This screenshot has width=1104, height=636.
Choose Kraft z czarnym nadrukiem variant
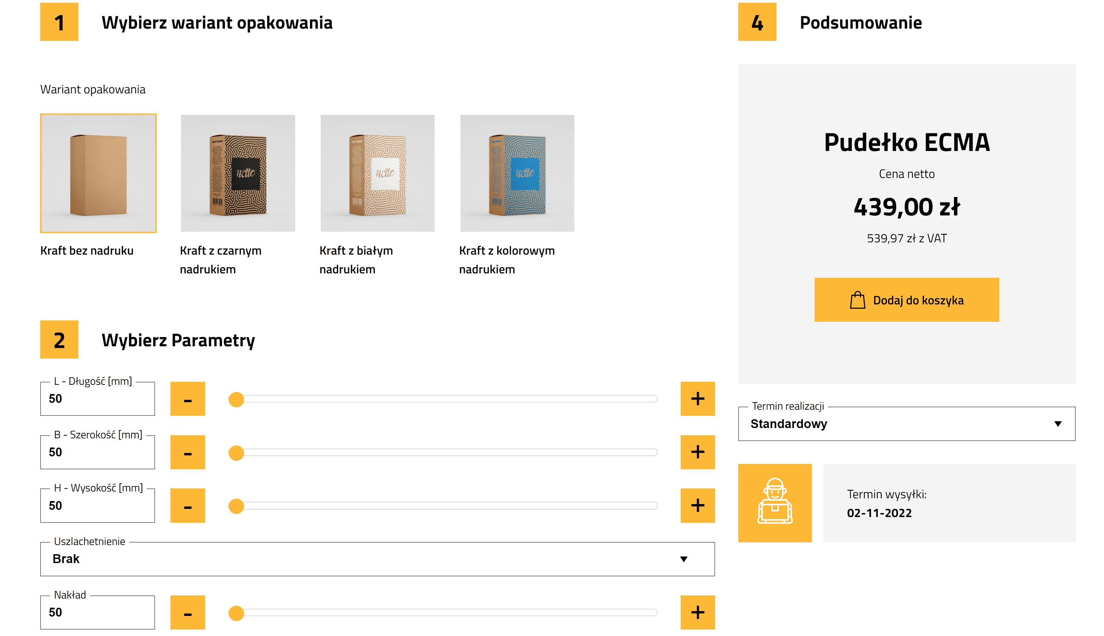[x=238, y=173]
